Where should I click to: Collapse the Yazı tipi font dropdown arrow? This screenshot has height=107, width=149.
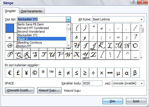click(68, 20)
